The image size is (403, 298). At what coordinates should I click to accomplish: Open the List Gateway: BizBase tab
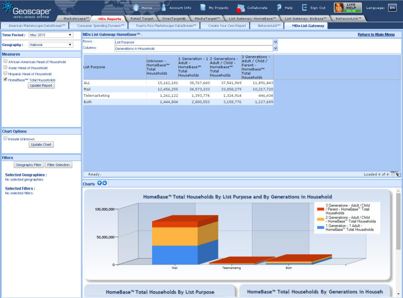click(305, 19)
